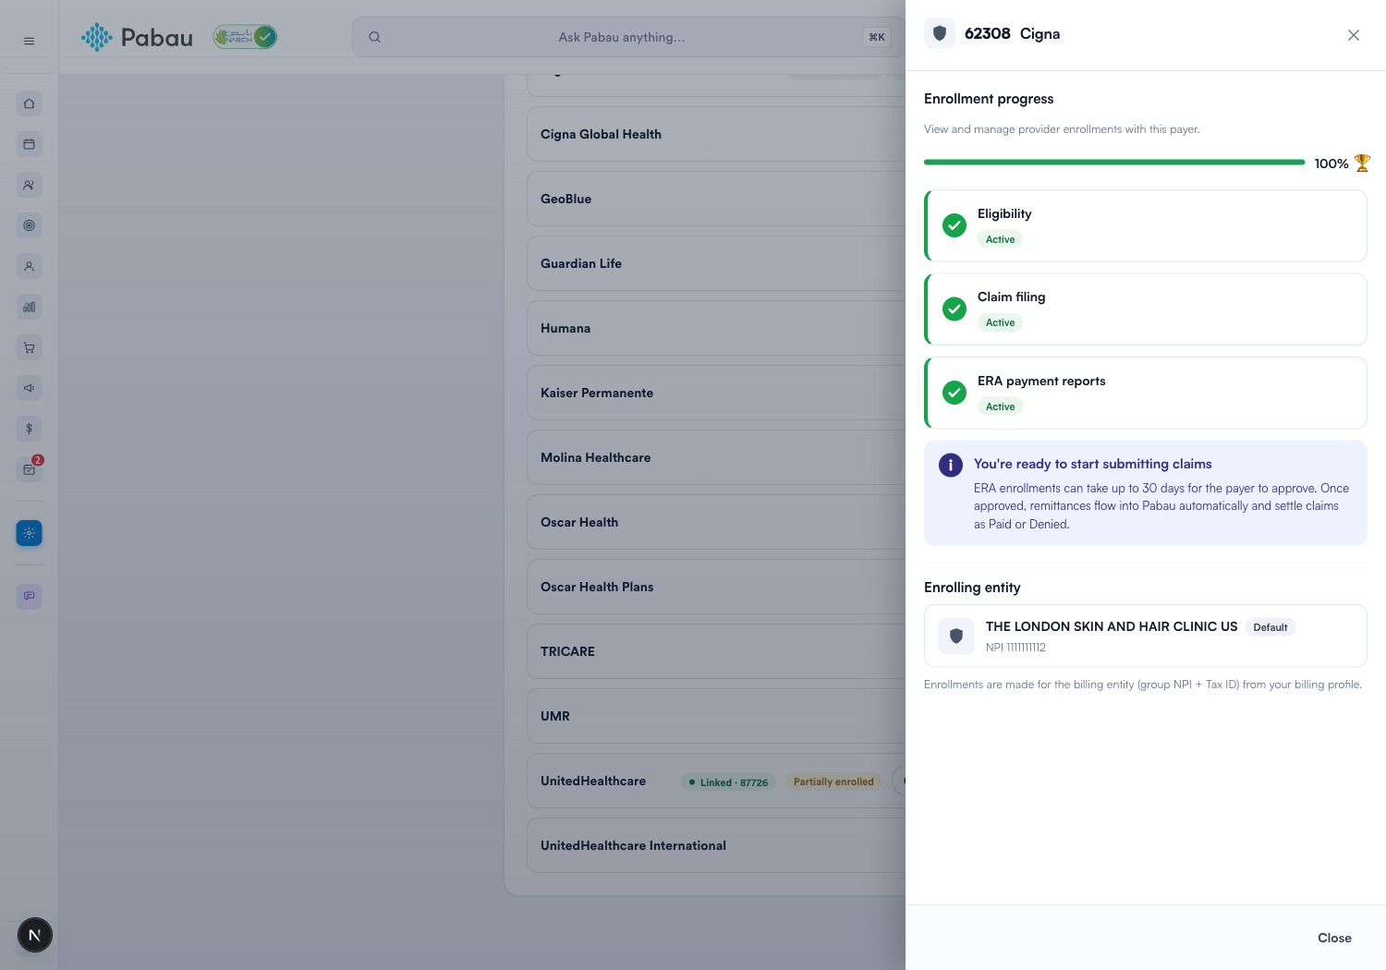Open the highlighted Settings gear sidebar icon
The height and width of the screenshot is (970, 1386).
coord(29,533)
